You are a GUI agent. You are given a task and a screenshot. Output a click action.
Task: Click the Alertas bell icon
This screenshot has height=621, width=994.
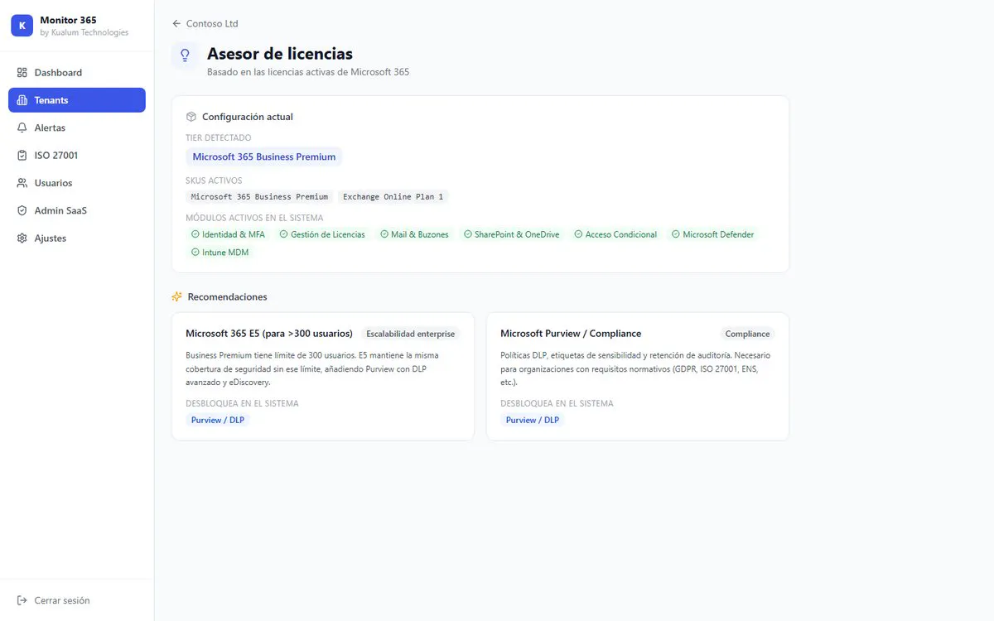pos(22,128)
